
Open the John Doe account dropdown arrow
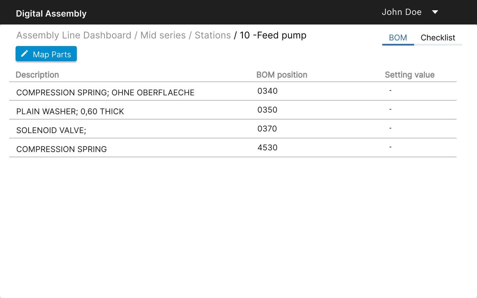(435, 12)
